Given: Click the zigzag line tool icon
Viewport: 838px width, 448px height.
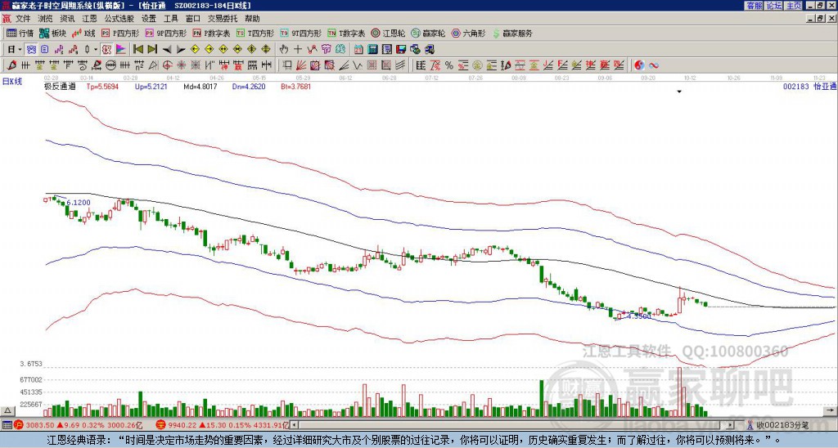Looking at the screenshot, I should click(x=312, y=50).
